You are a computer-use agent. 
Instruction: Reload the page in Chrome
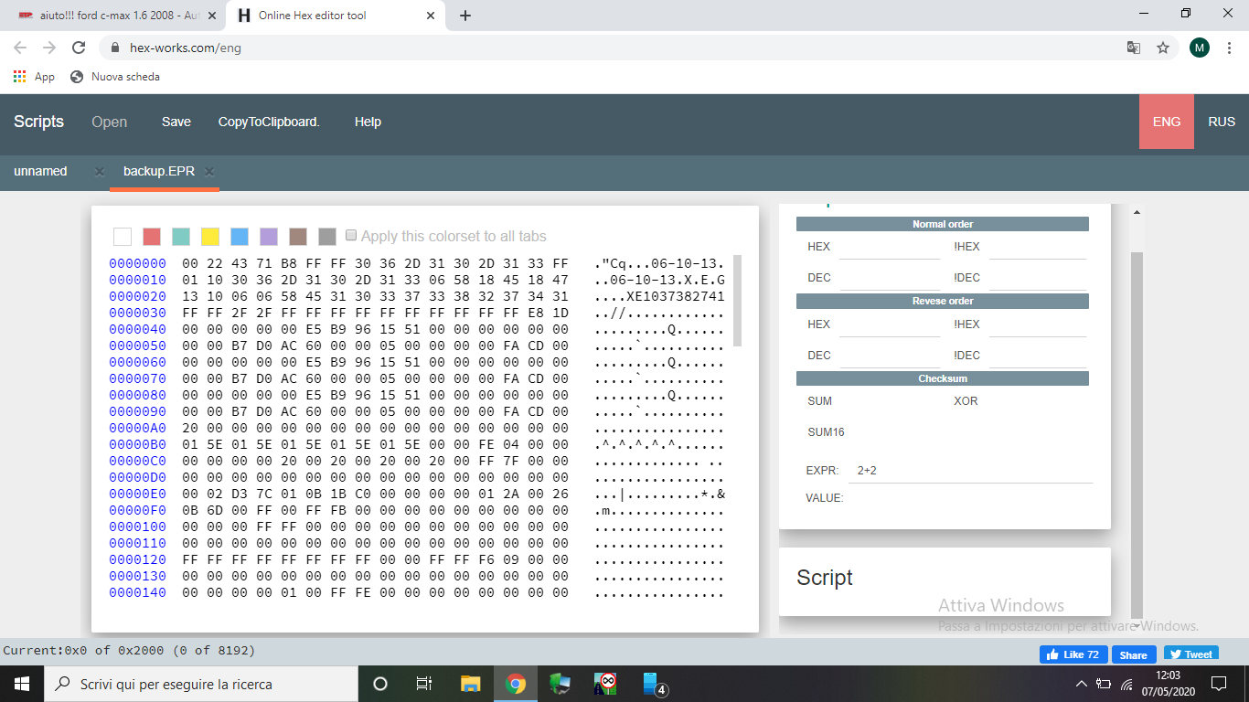coord(79,48)
